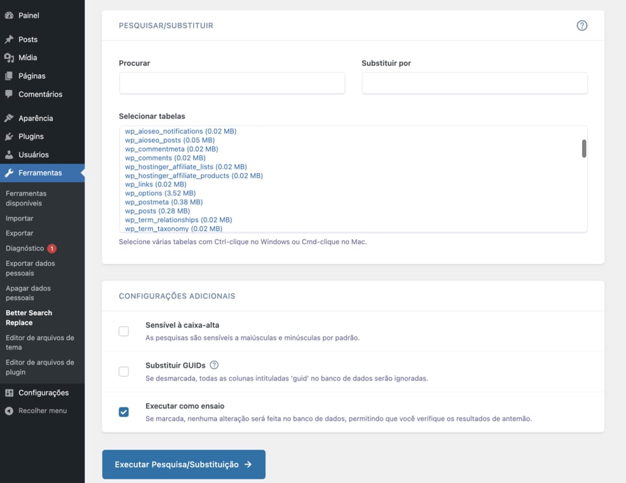Disable the Executar como ensaio checkbox
Screen dimensions: 626x483
click(123, 411)
